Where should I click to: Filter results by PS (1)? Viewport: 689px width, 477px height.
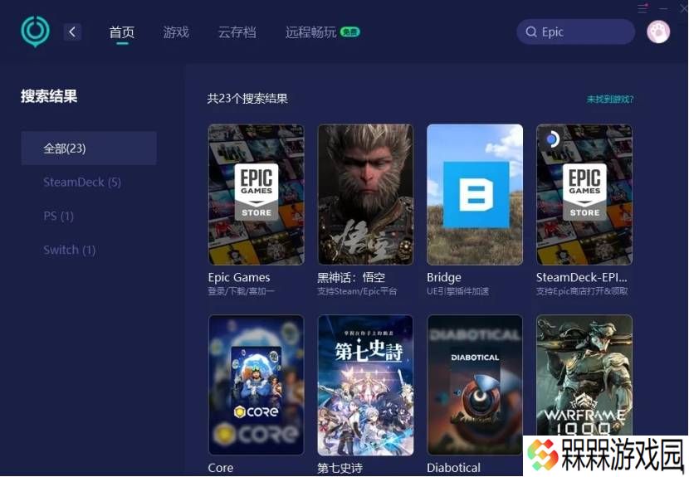pyautogui.click(x=58, y=216)
